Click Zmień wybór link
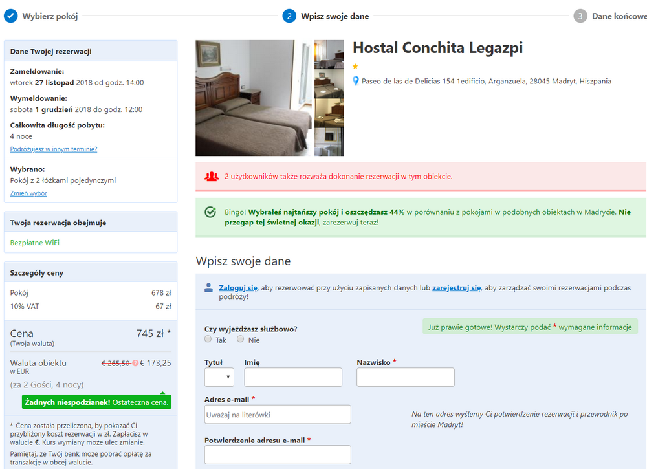This screenshot has width=647, height=469. tap(28, 193)
